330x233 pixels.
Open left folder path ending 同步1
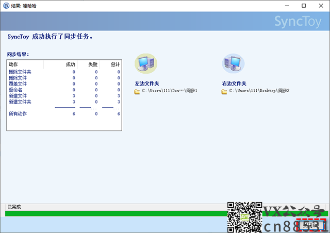point(170,91)
